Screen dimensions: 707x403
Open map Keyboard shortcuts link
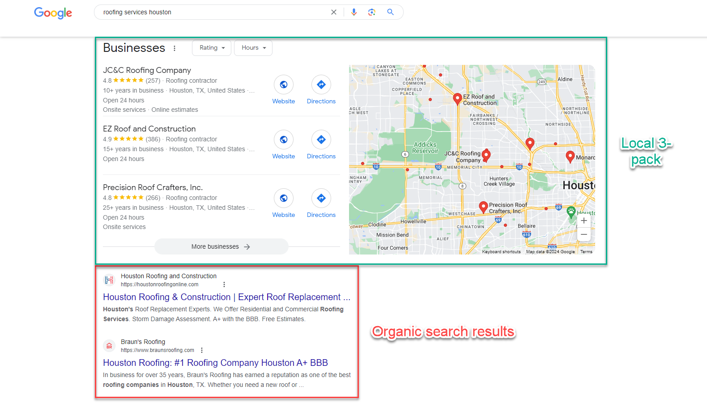coord(501,252)
